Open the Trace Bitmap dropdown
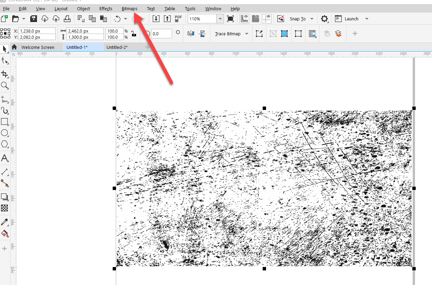 [247, 34]
